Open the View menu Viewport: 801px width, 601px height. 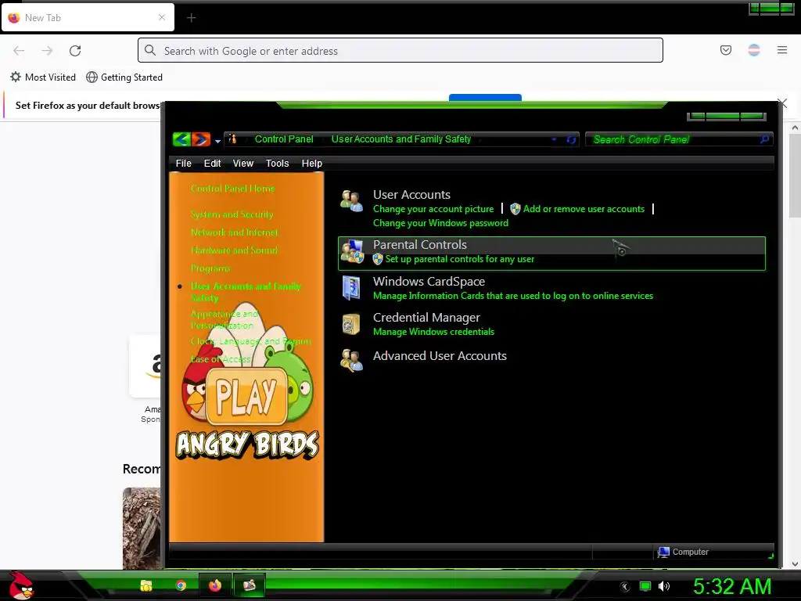click(x=243, y=164)
